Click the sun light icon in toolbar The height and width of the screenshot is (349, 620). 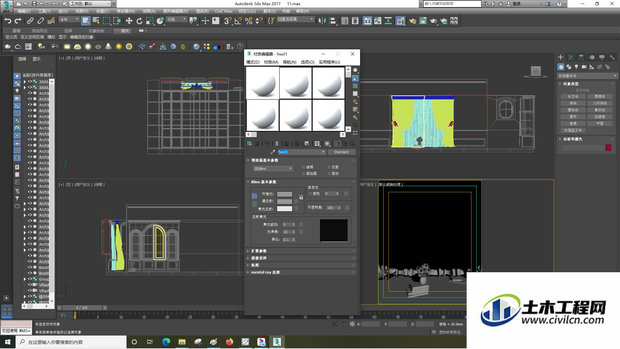tap(119, 47)
